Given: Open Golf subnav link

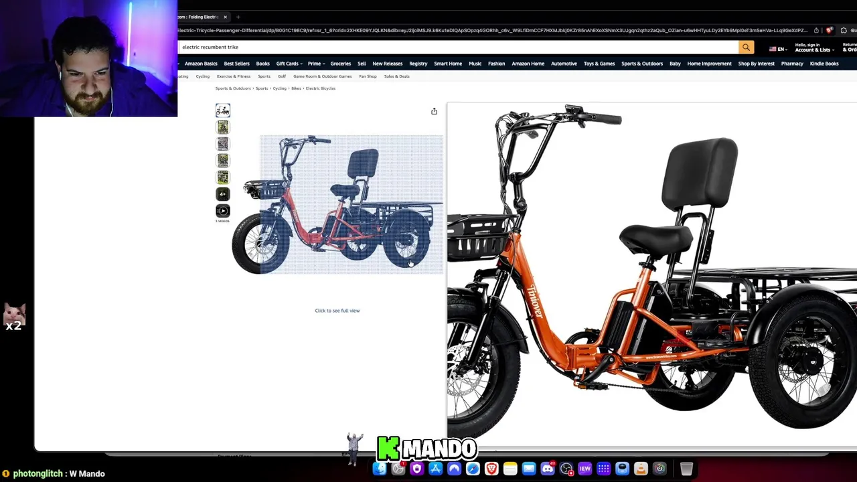Looking at the screenshot, I should (282, 76).
